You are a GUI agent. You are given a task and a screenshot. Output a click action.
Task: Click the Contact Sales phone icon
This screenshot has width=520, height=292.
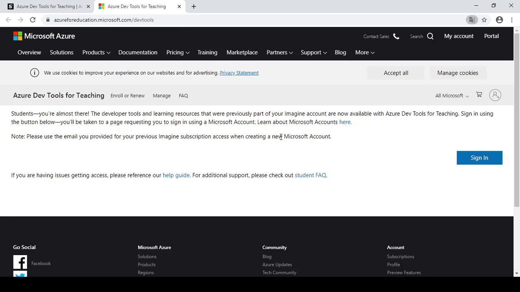click(x=396, y=36)
